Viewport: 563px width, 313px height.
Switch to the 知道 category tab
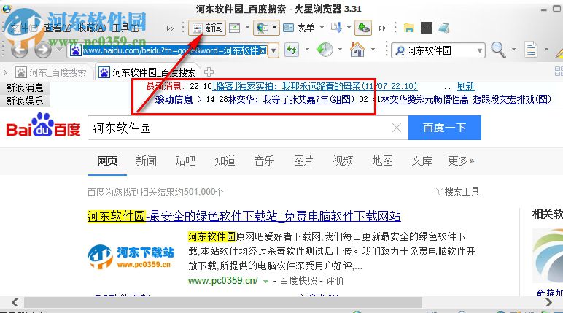(x=225, y=161)
